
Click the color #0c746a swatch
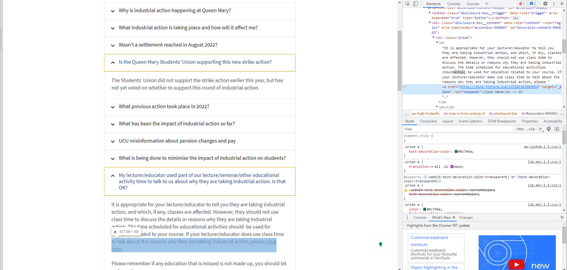pyautogui.click(x=425, y=209)
